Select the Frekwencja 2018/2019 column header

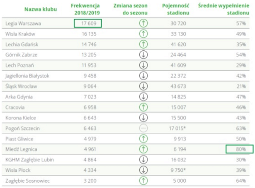[85, 9]
